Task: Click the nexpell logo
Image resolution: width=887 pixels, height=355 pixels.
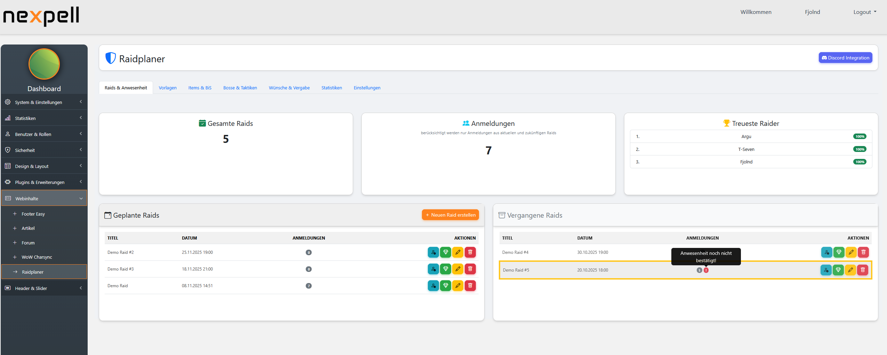Action: point(41,16)
